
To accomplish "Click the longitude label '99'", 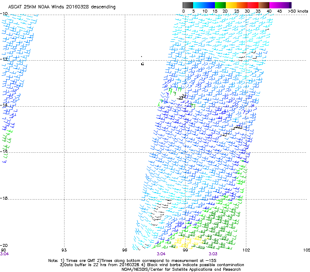I will [185, 250].
